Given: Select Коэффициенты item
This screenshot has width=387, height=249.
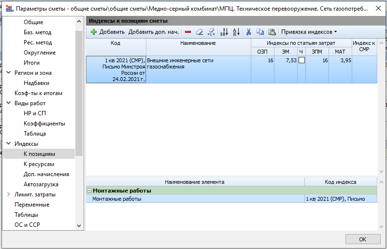Looking at the screenshot, I should pos(44,123).
